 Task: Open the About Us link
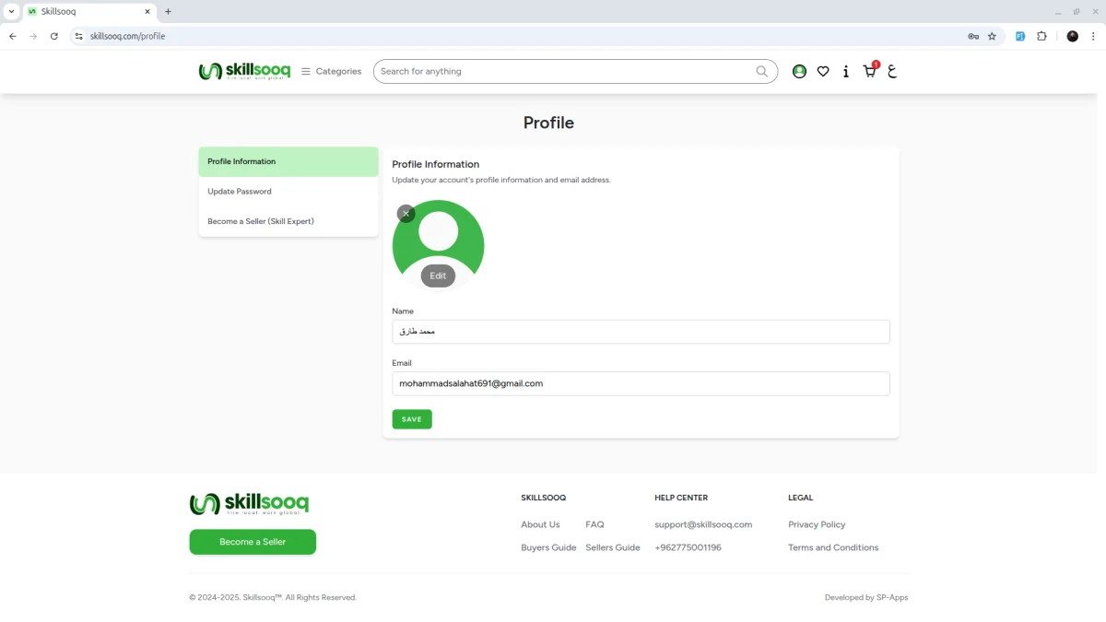pyautogui.click(x=540, y=524)
